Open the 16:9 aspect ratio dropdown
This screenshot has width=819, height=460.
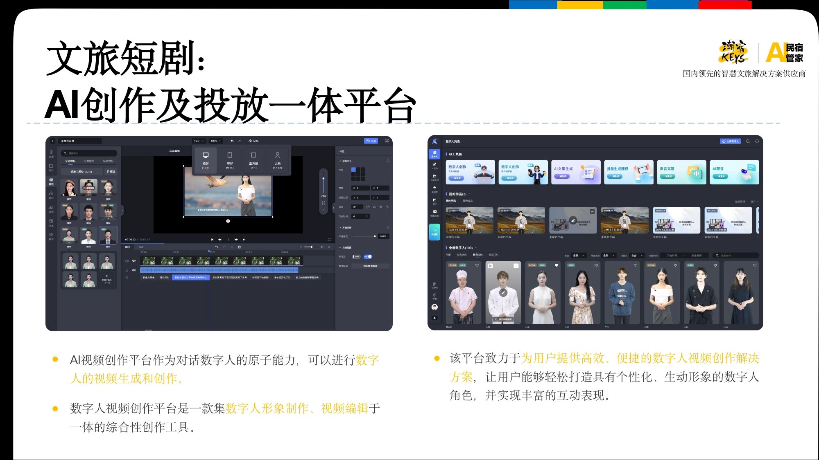pyautogui.click(x=199, y=141)
